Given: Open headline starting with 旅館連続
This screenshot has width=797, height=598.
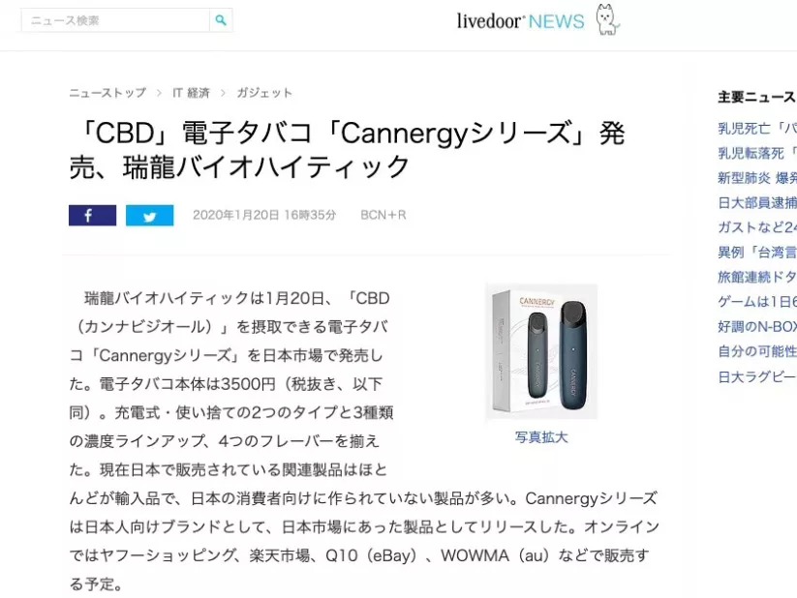Looking at the screenshot, I should coord(757,277).
